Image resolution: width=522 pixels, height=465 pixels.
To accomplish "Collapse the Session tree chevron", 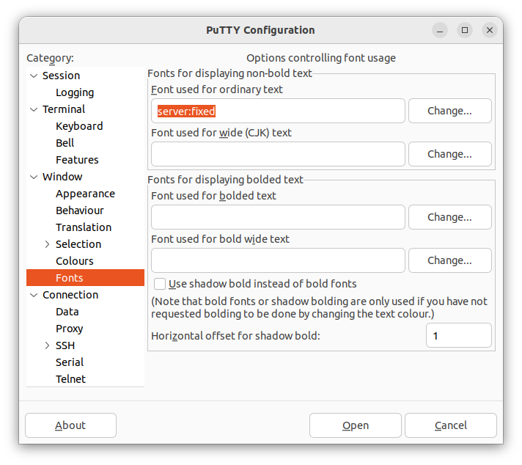I will [34, 76].
